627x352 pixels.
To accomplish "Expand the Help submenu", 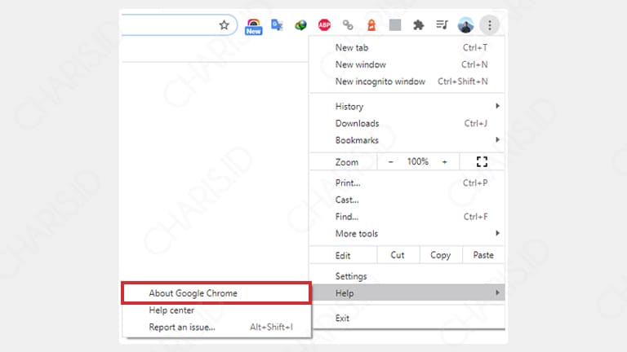I will pyautogui.click(x=407, y=293).
